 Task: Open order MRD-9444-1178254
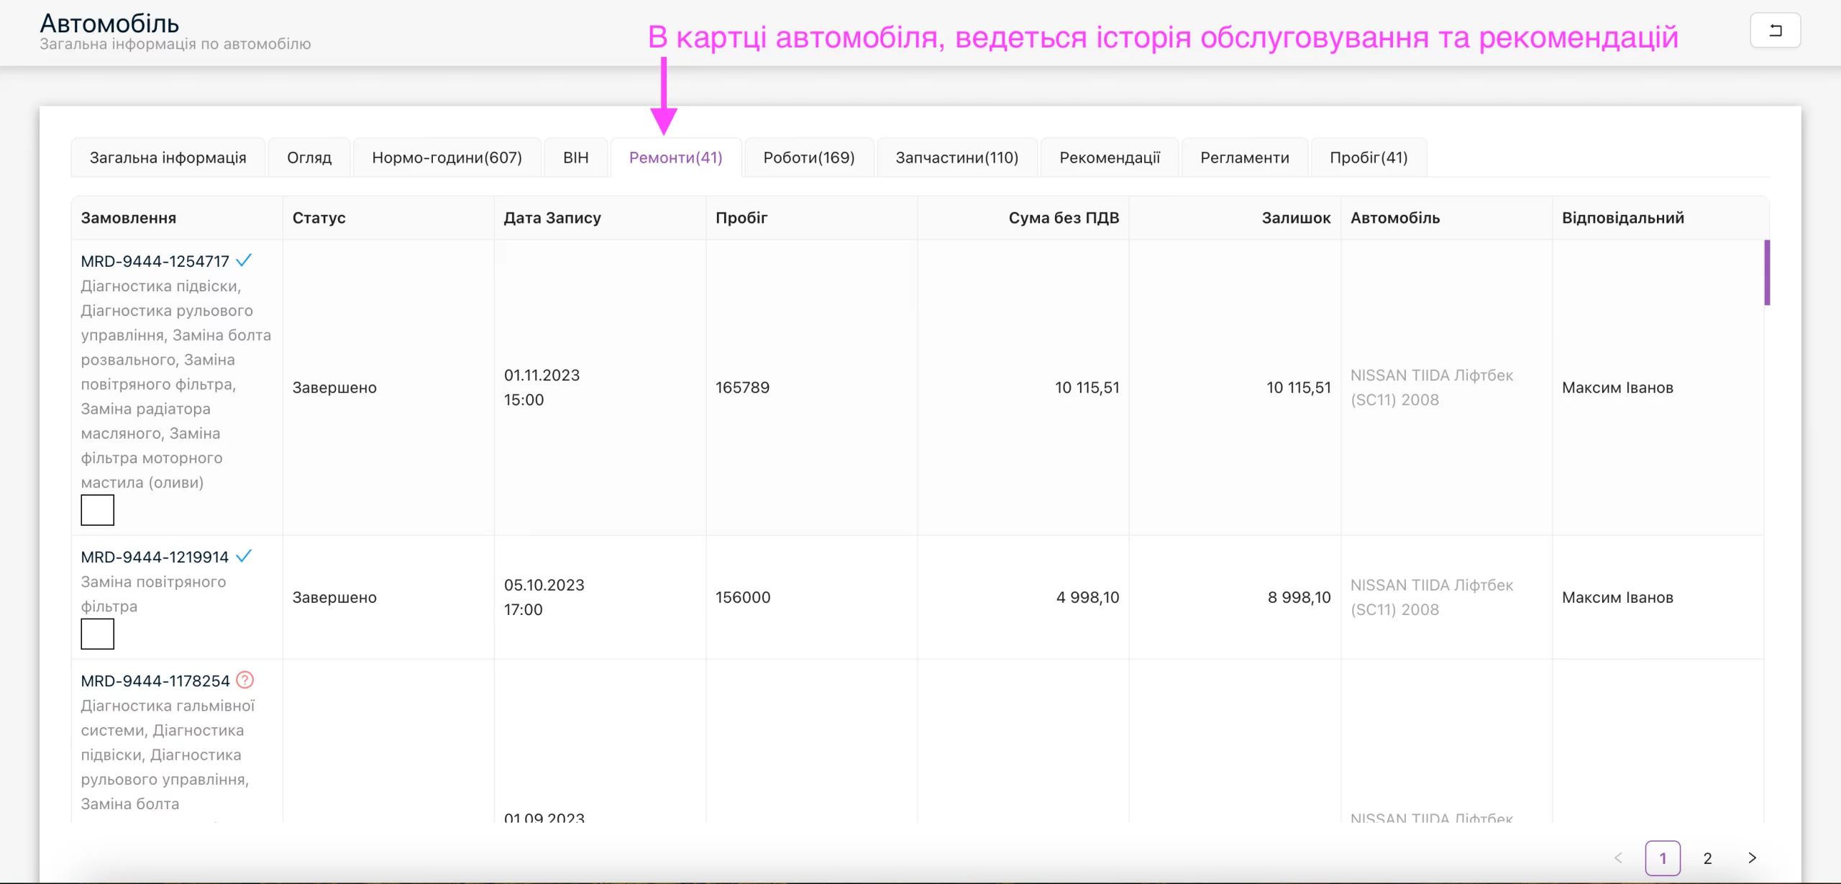(155, 680)
